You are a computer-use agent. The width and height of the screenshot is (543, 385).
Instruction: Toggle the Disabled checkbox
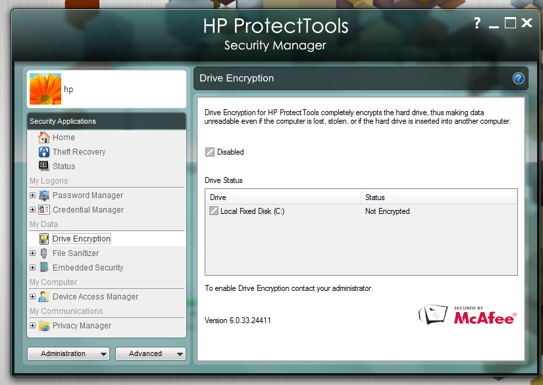tap(210, 152)
